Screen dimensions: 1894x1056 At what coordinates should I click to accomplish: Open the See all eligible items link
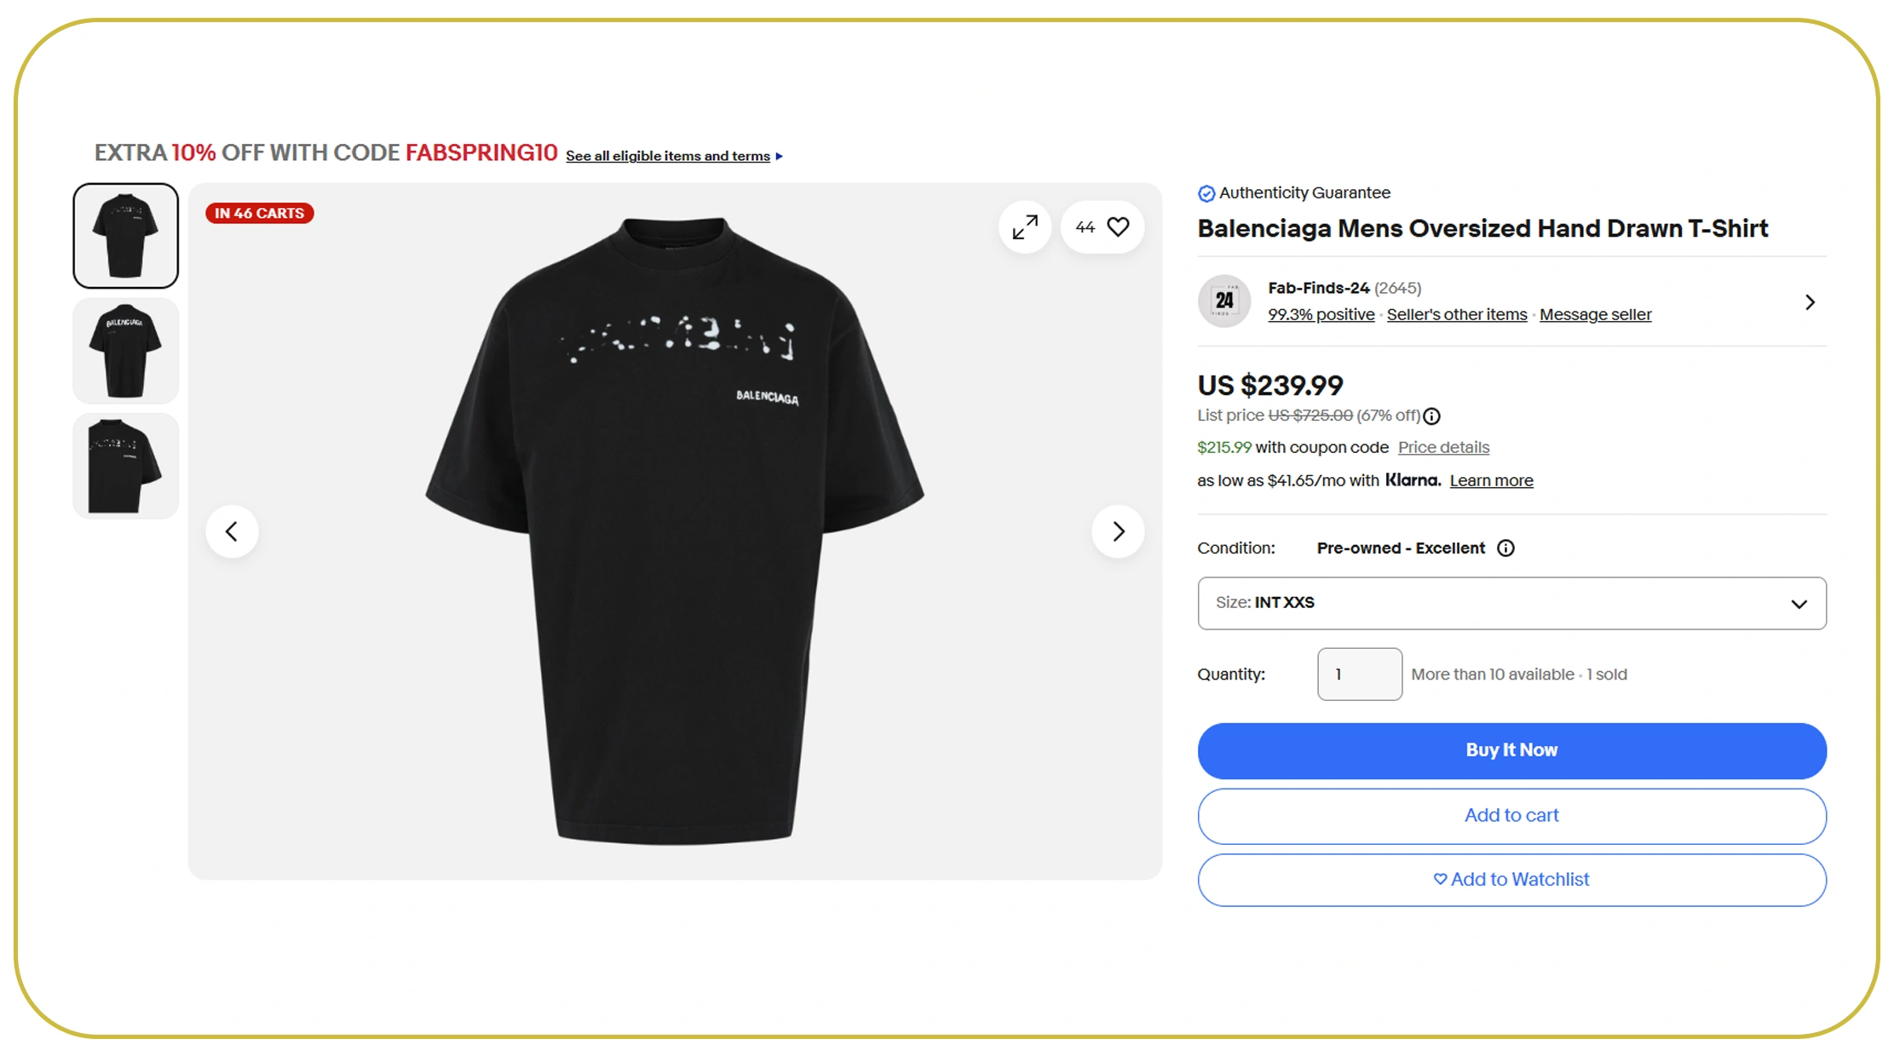point(668,157)
